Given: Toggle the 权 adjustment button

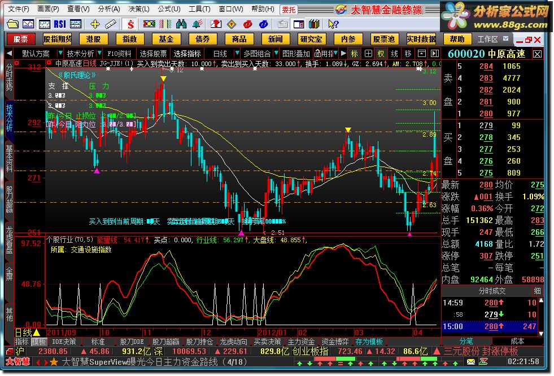Looking at the screenshot, I should pyautogui.click(x=381, y=54).
